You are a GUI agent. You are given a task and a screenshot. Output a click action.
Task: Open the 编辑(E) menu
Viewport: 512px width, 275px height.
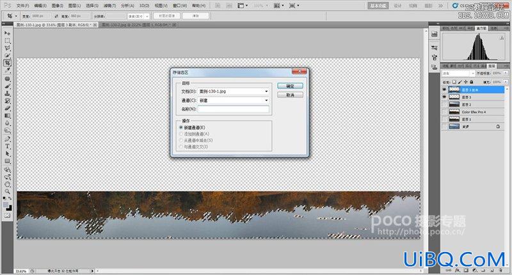pos(40,6)
